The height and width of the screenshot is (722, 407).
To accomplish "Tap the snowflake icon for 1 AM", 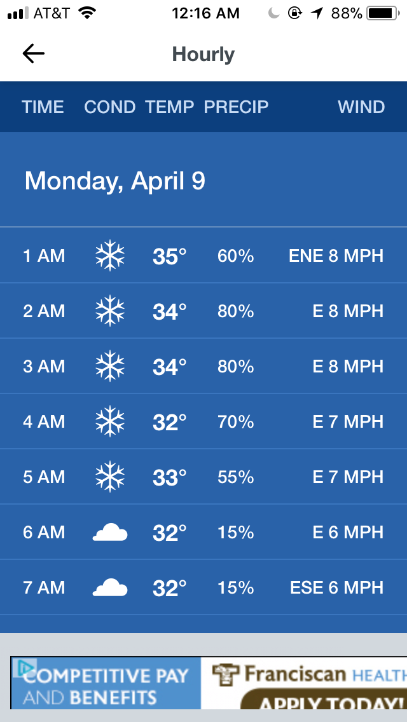I will coord(110,255).
